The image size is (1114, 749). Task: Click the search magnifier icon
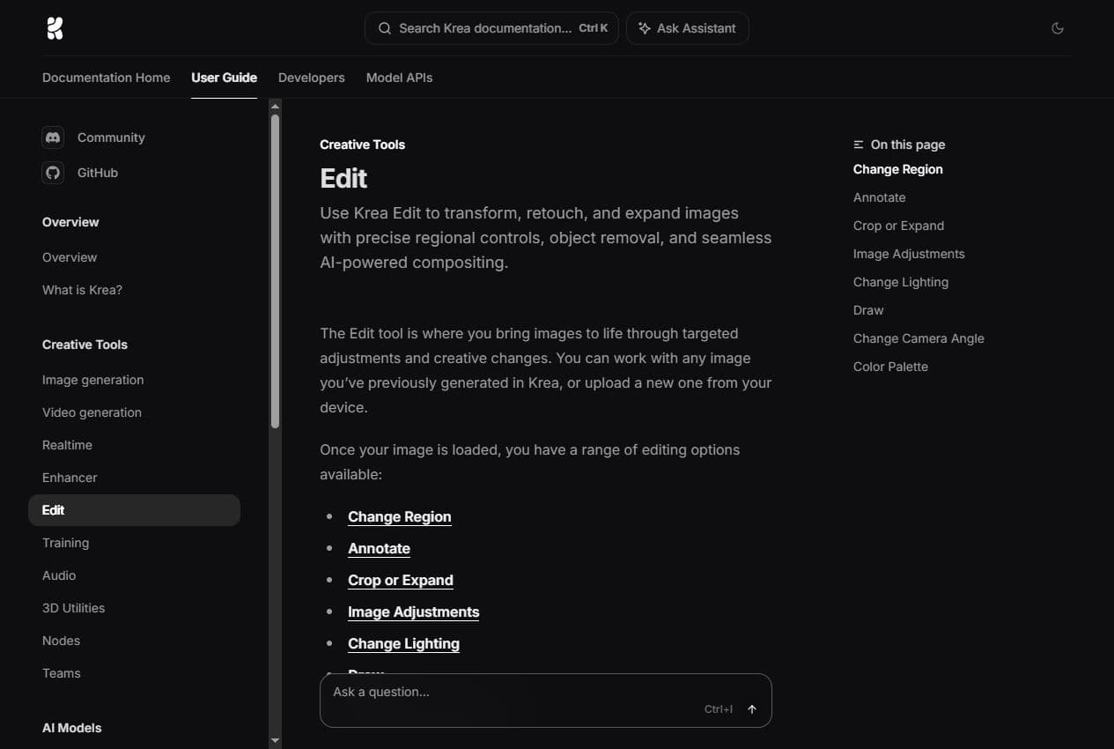click(x=385, y=28)
